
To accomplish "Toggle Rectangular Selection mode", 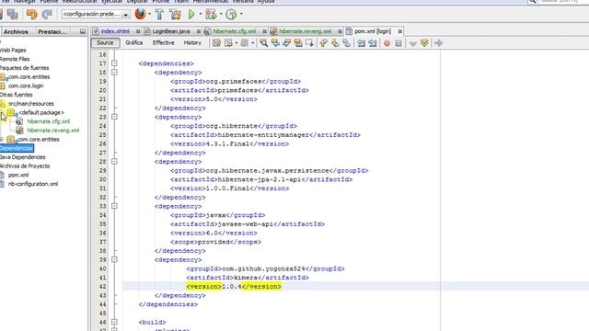I will click(x=309, y=43).
